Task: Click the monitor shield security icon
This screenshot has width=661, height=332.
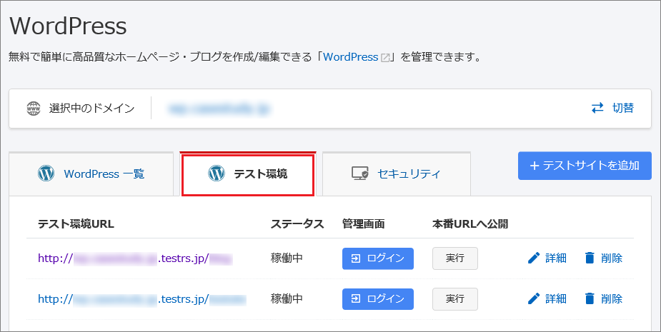Action: (x=360, y=173)
